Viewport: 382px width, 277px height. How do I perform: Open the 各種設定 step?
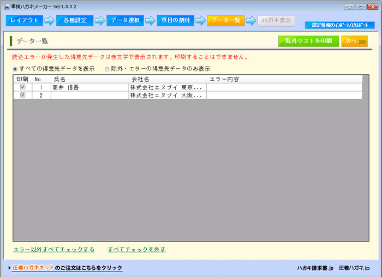(x=75, y=20)
